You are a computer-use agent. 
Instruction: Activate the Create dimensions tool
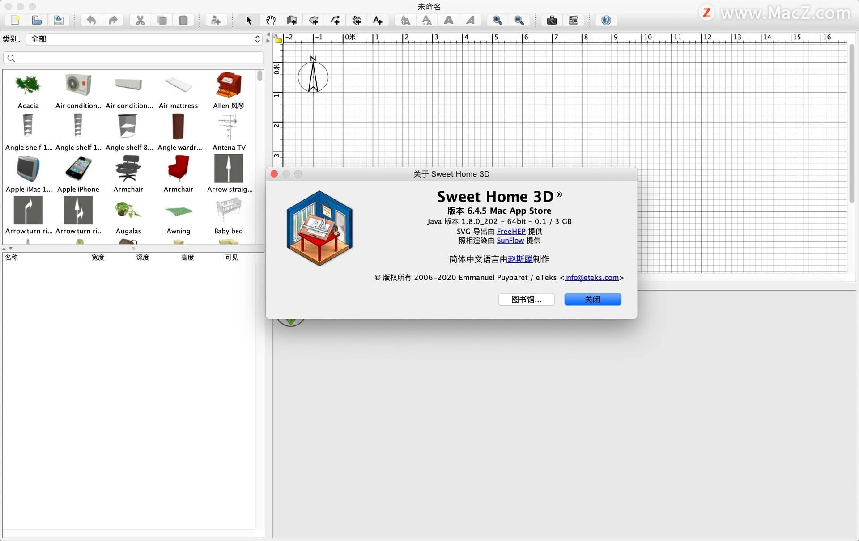(x=357, y=20)
